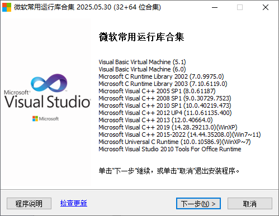Screen dimensions: 279x216
Task: Cancel setup using the 取消 button
Action: tap(250, 204)
